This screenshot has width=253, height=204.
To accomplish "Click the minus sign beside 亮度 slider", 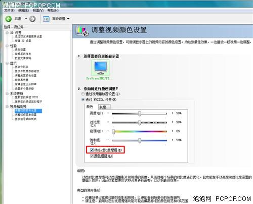I will [x=108, y=113].
